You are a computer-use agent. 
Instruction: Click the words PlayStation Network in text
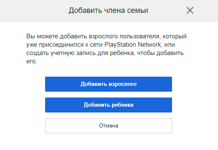coord(133,45)
